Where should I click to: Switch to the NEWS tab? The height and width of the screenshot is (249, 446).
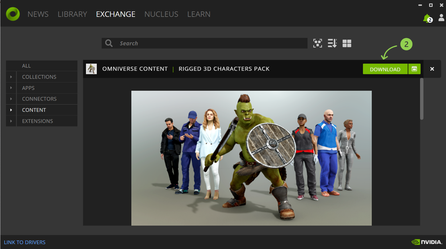coord(38,14)
